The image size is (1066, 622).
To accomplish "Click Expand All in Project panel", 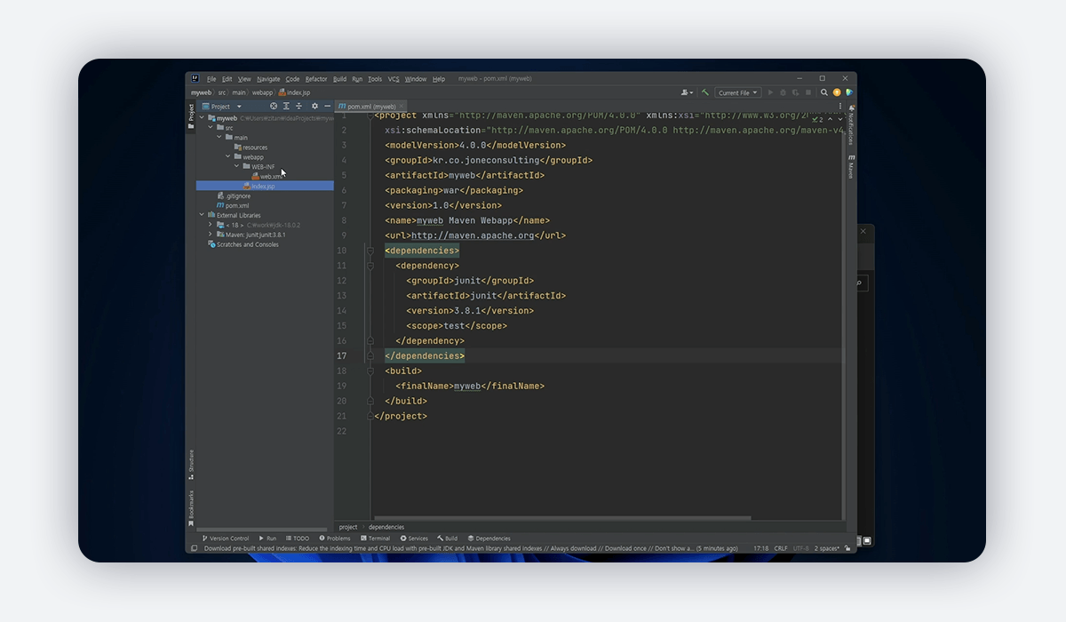I will point(286,107).
